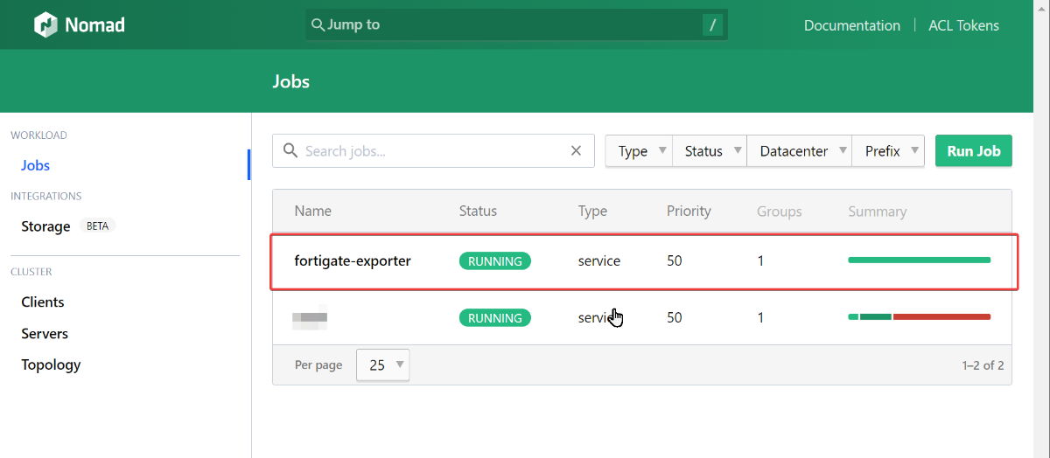Click the Name column header
This screenshot has width=1050, height=458.
(x=313, y=211)
